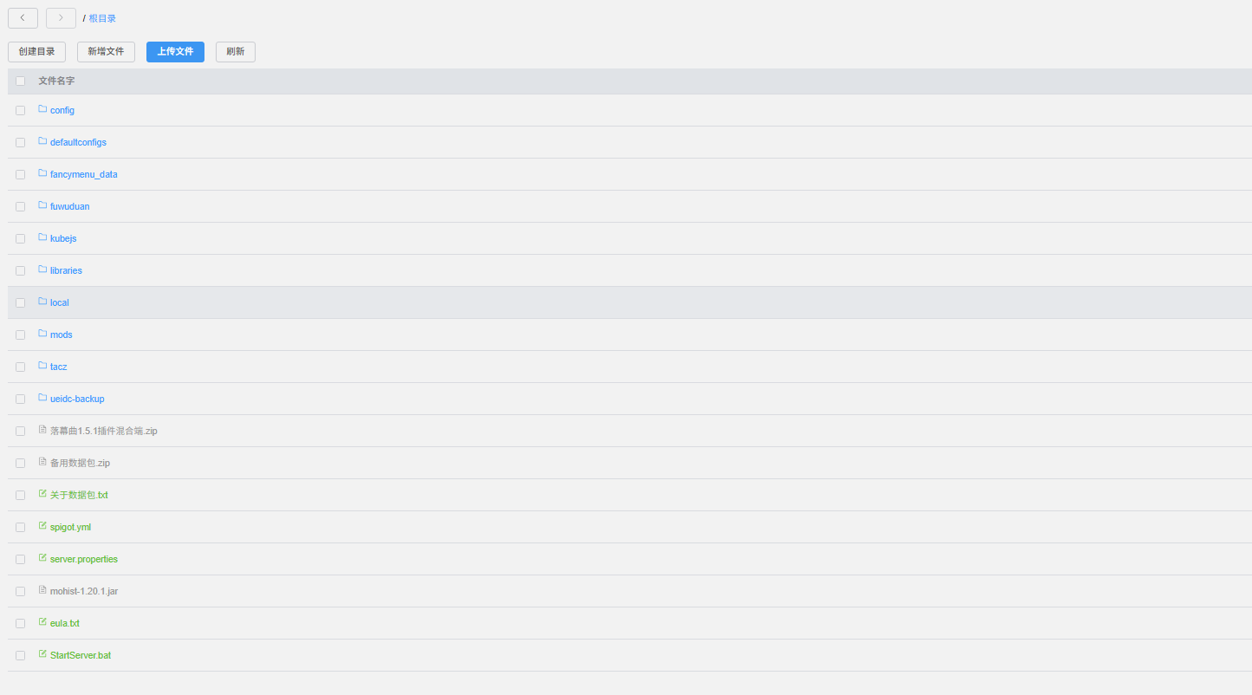Refresh the list with 刷新 button

click(236, 52)
